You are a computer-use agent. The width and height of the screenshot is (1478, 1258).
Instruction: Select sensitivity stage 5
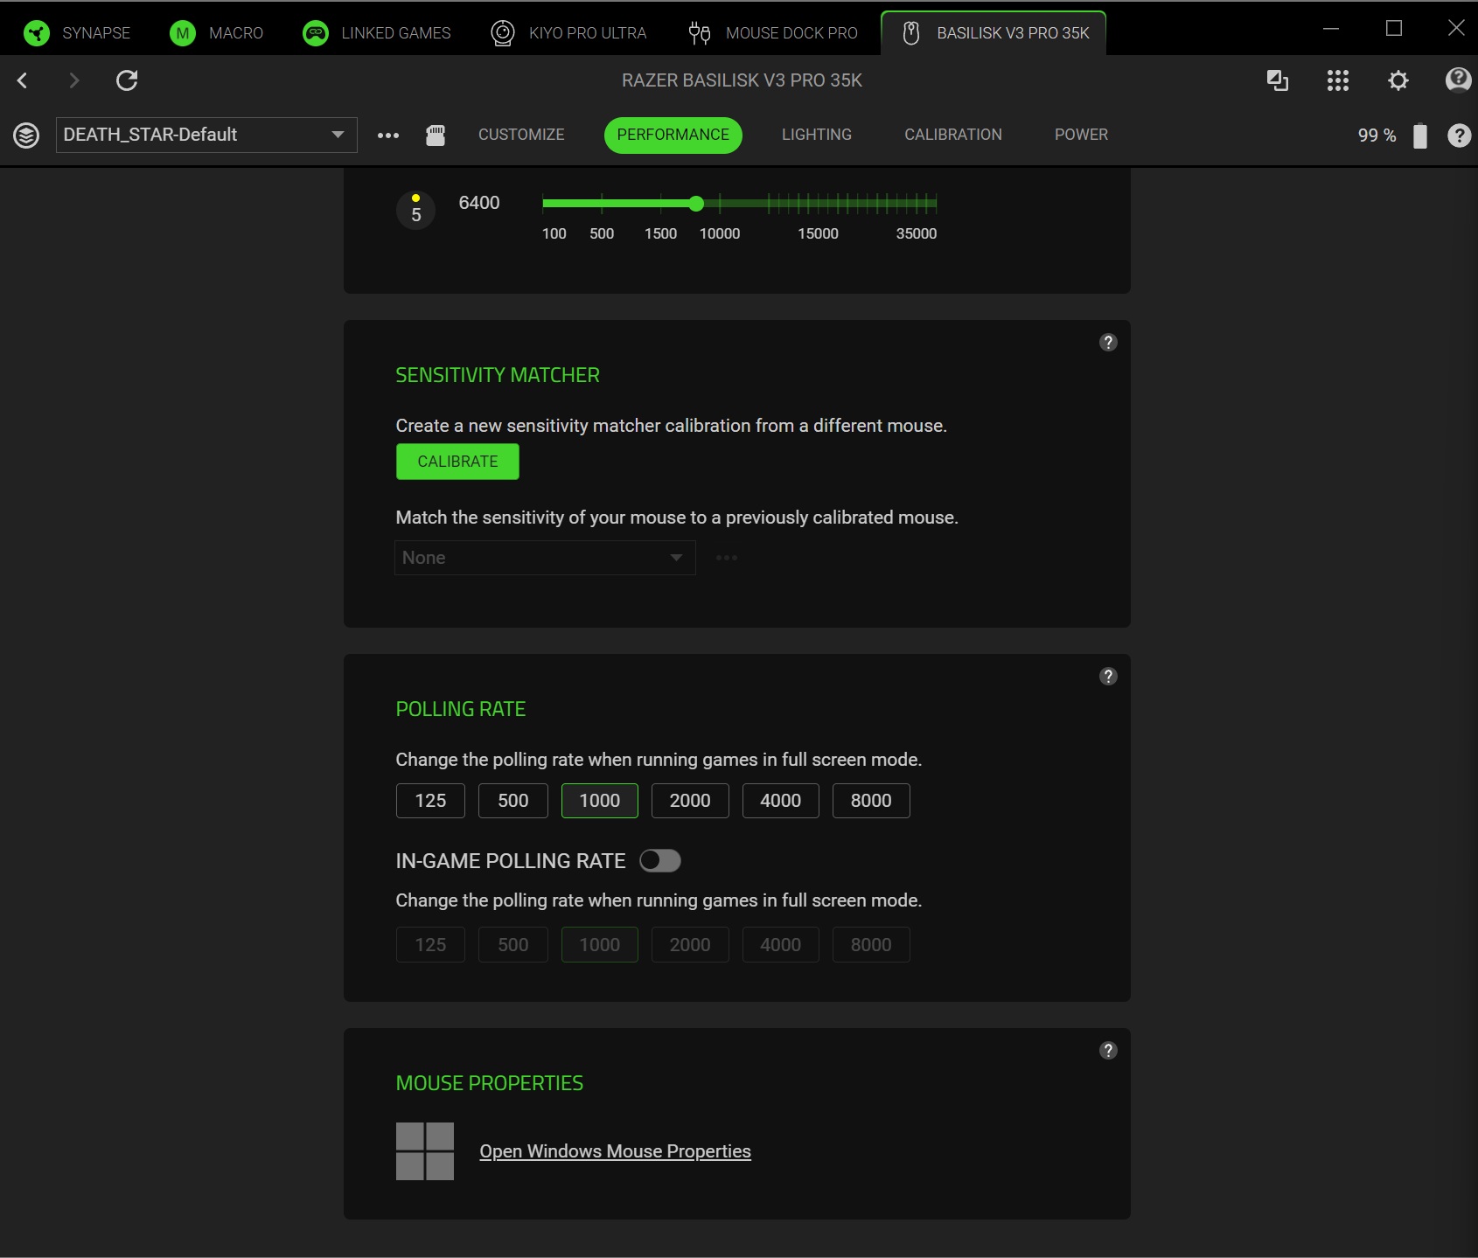416,210
